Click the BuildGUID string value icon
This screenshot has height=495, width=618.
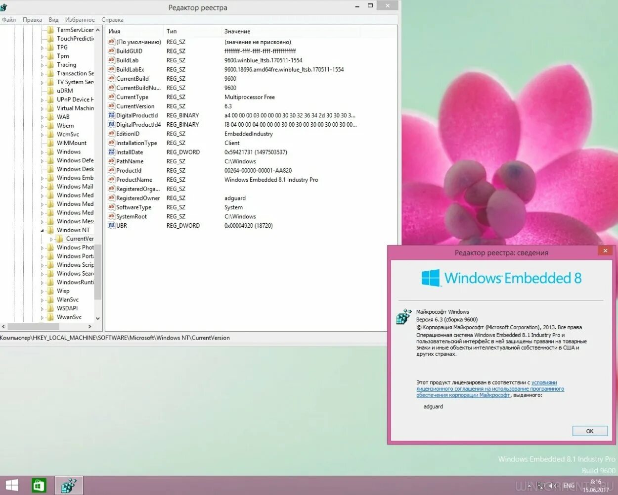click(112, 51)
